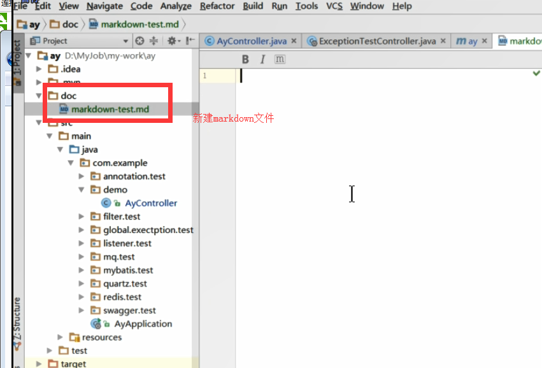Expand the mq.test package
This screenshot has width=542, height=368.
[82, 257]
